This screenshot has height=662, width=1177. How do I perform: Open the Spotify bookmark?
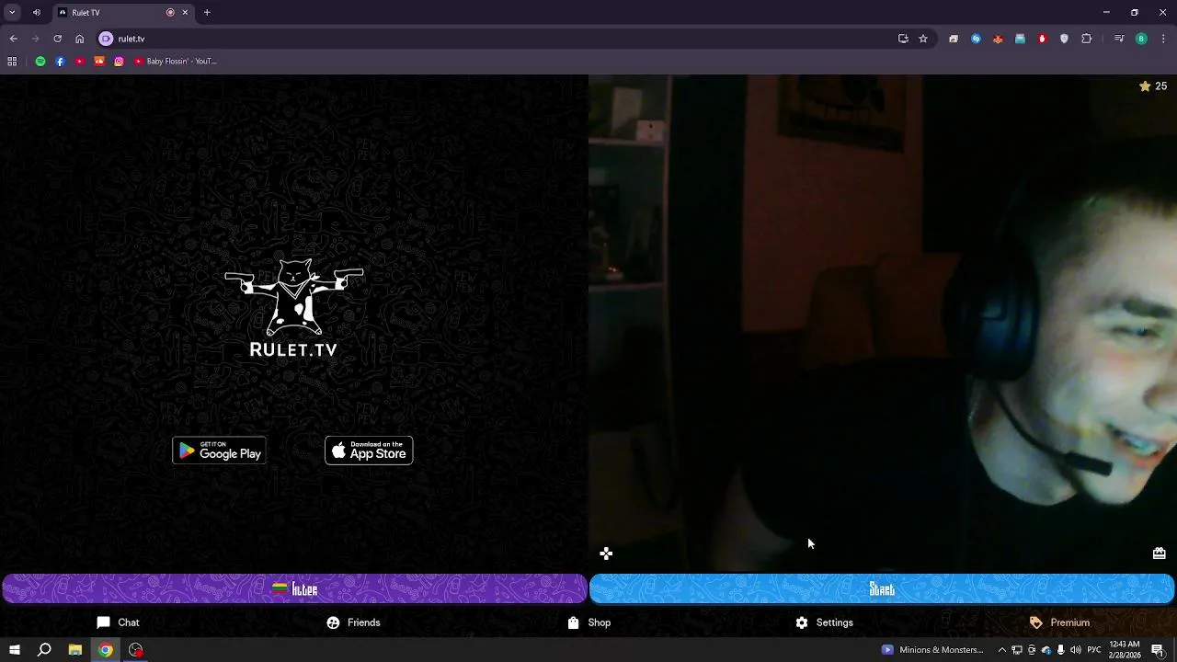point(40,62)
